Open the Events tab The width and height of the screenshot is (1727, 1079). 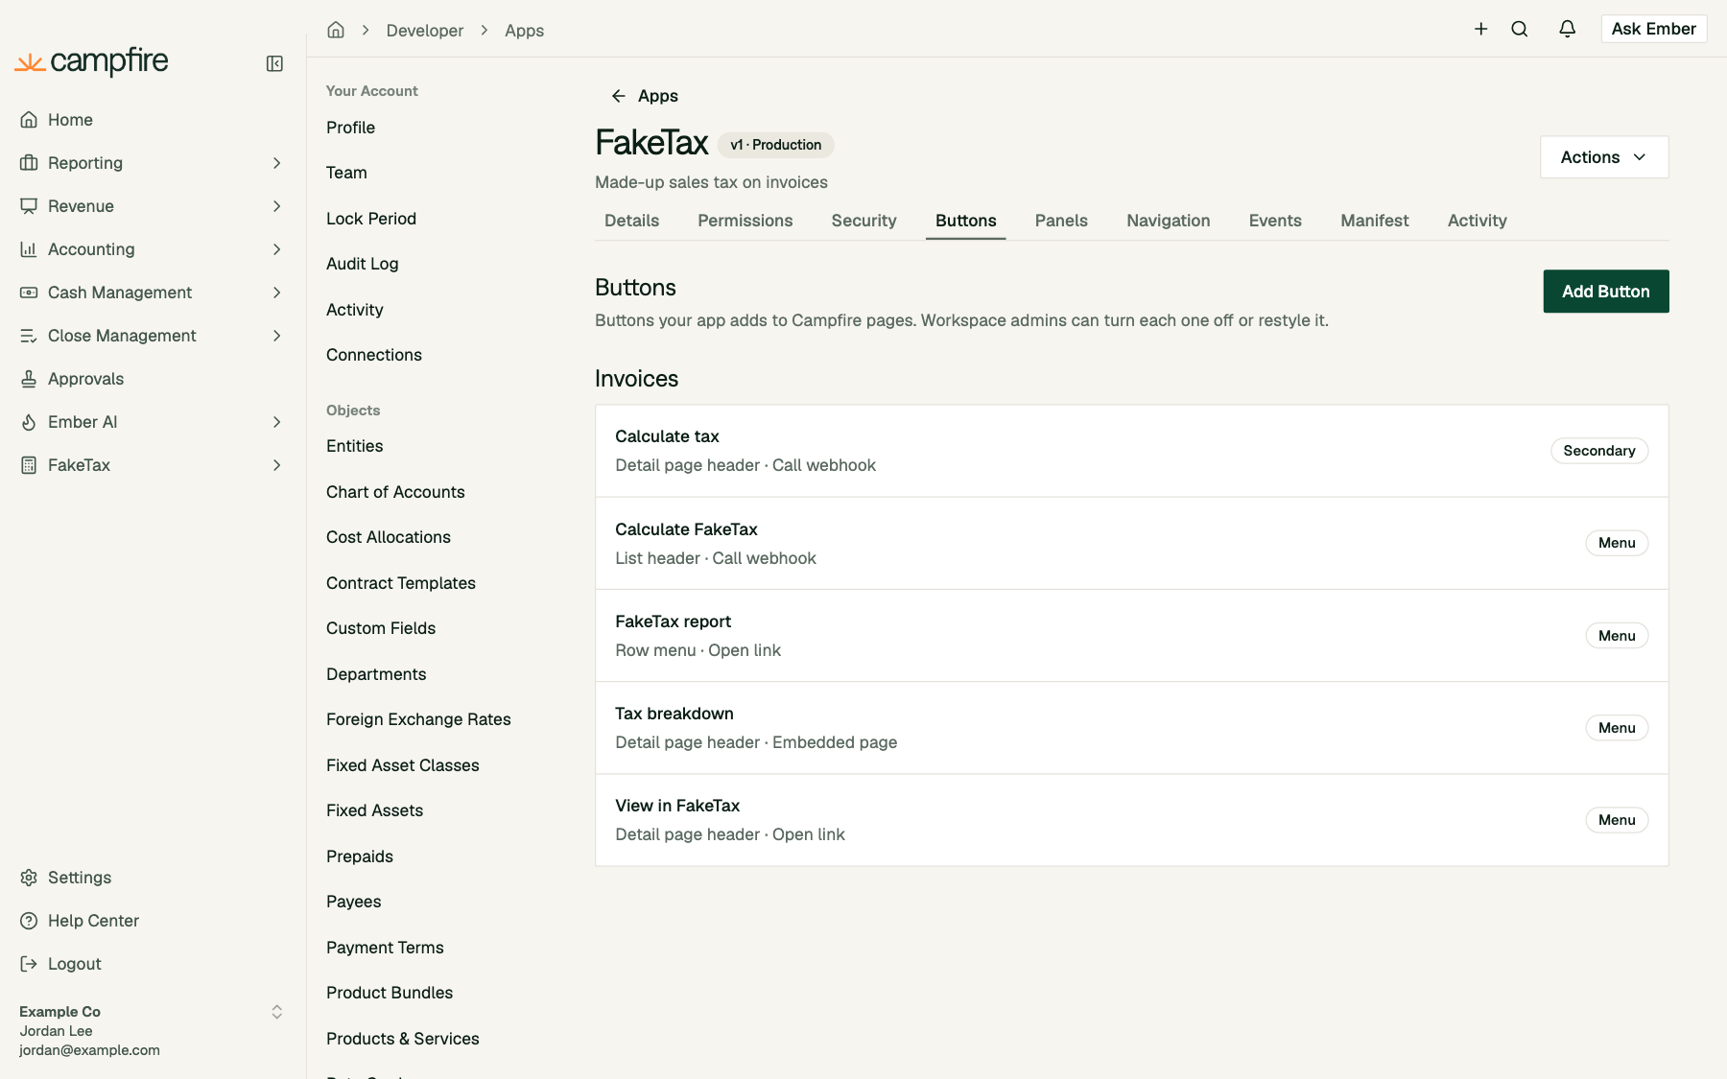(x=1275, y=221)
